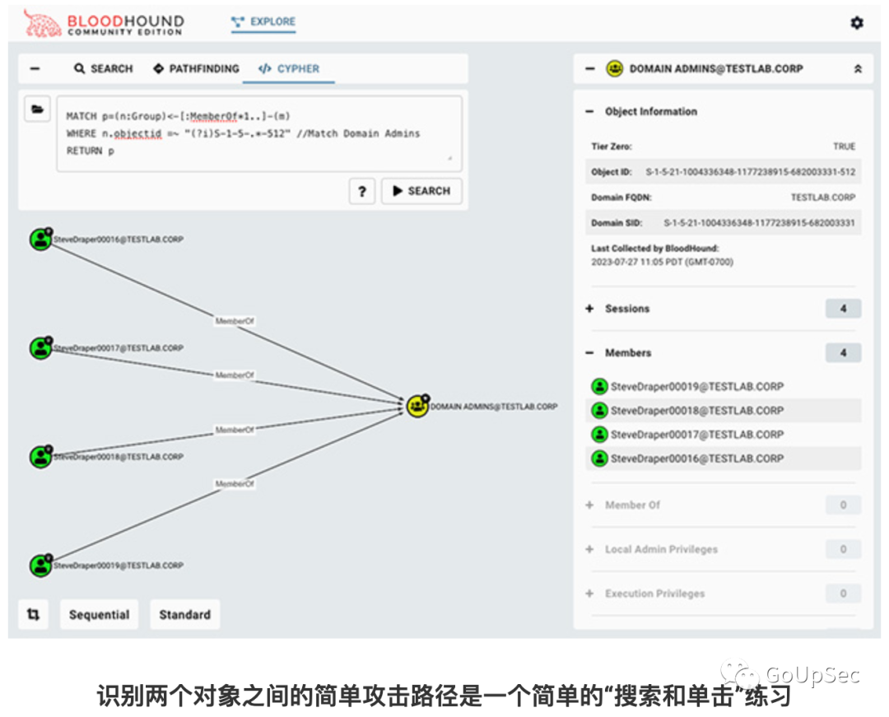889x717 pixels.
Task: Click user icon beside SteveDraper00017 member
Action: [x=599, y=435]
